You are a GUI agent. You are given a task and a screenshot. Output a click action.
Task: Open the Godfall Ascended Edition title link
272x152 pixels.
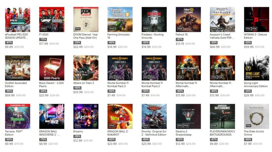pos(16,84)
